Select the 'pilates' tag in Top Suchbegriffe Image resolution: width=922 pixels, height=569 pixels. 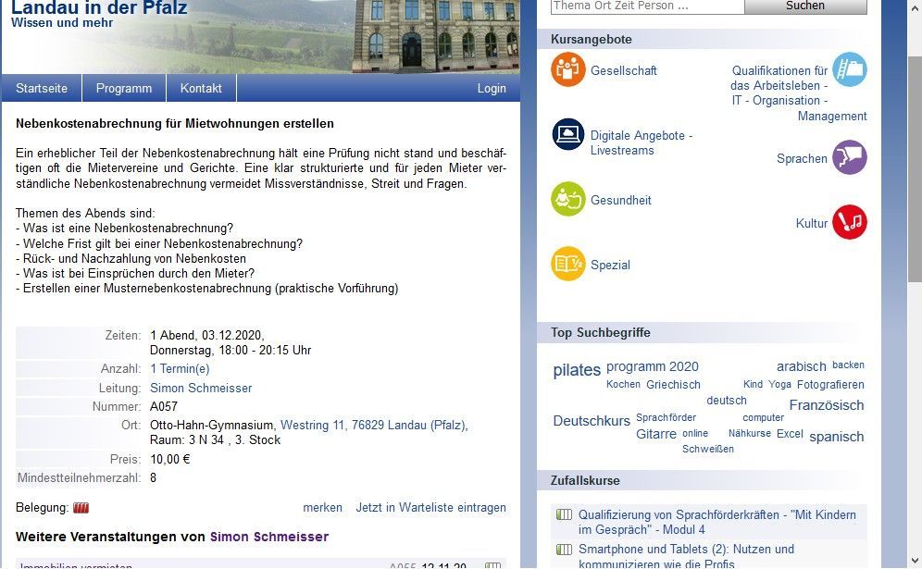pos(577,370)
